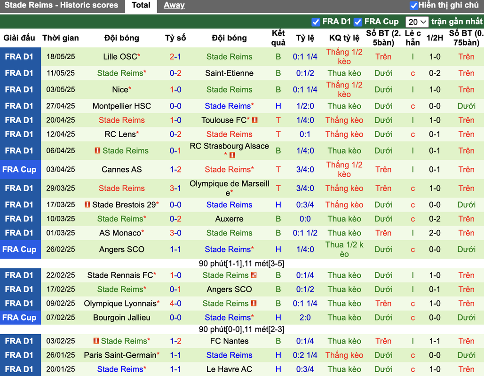The width and height of the screenshot is (484, 376).
Task: Click the FRA Cup label on 07/02/25
Action: pos(20,318)
